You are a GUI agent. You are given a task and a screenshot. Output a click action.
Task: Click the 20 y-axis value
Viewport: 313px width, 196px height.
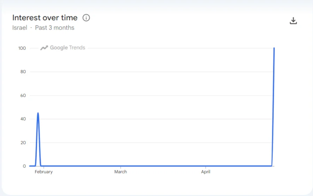coord(23,142)
